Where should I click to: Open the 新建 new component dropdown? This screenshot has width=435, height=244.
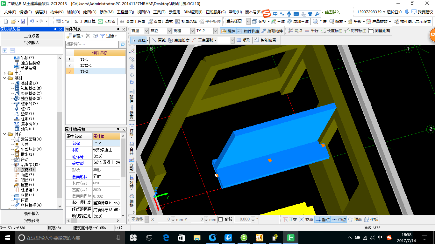(75, 36)
